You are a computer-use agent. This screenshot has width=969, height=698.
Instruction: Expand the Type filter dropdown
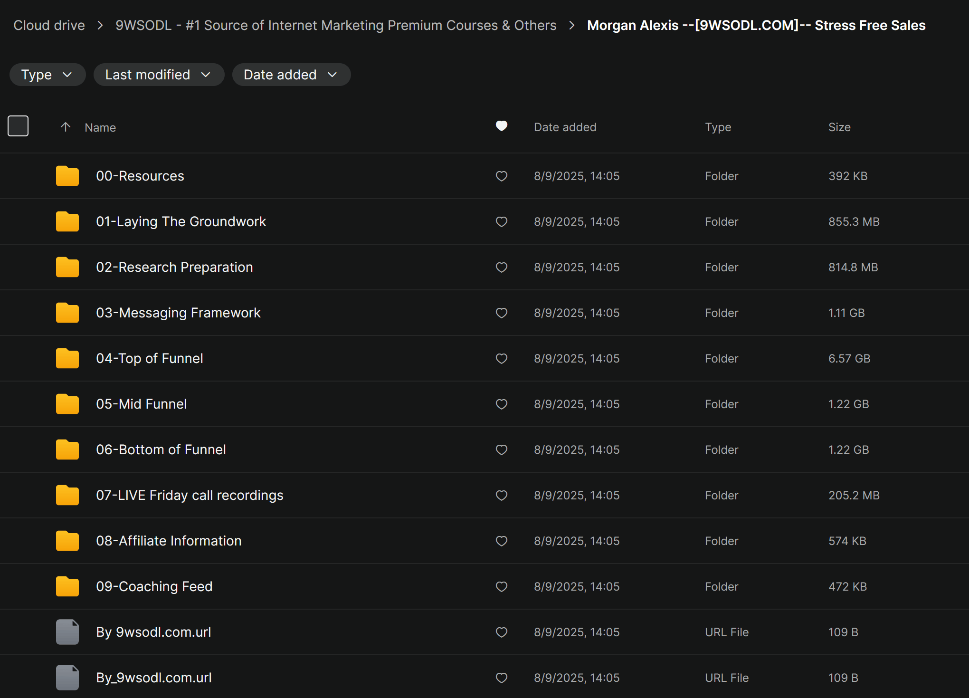[x=47, y=75]
